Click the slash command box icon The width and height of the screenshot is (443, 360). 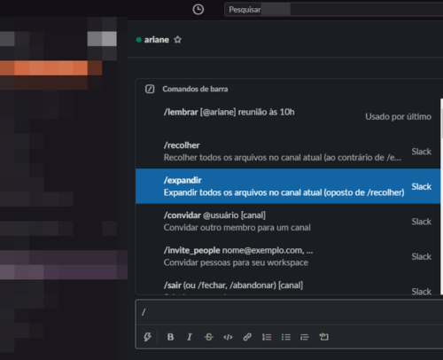tap(150, 89)
